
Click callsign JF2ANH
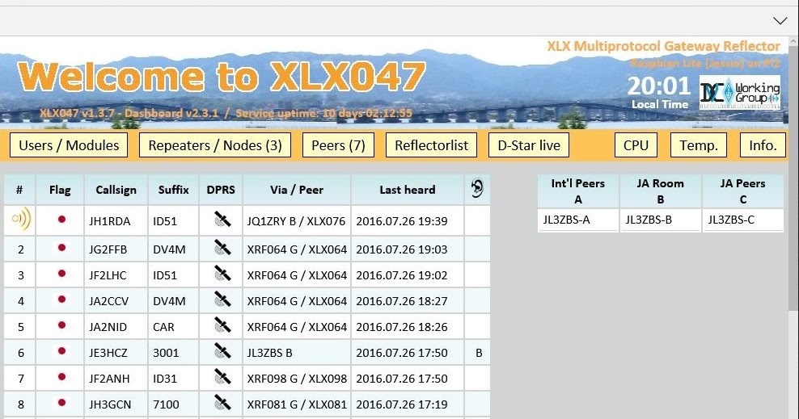[x=109, y=379]
